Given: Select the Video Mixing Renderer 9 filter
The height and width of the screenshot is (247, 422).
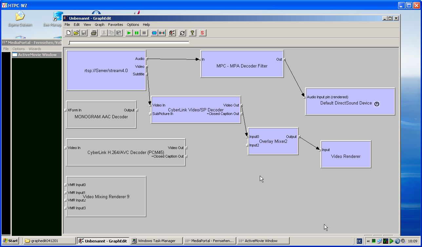Looking at the screenshot, I should (106, 197).
